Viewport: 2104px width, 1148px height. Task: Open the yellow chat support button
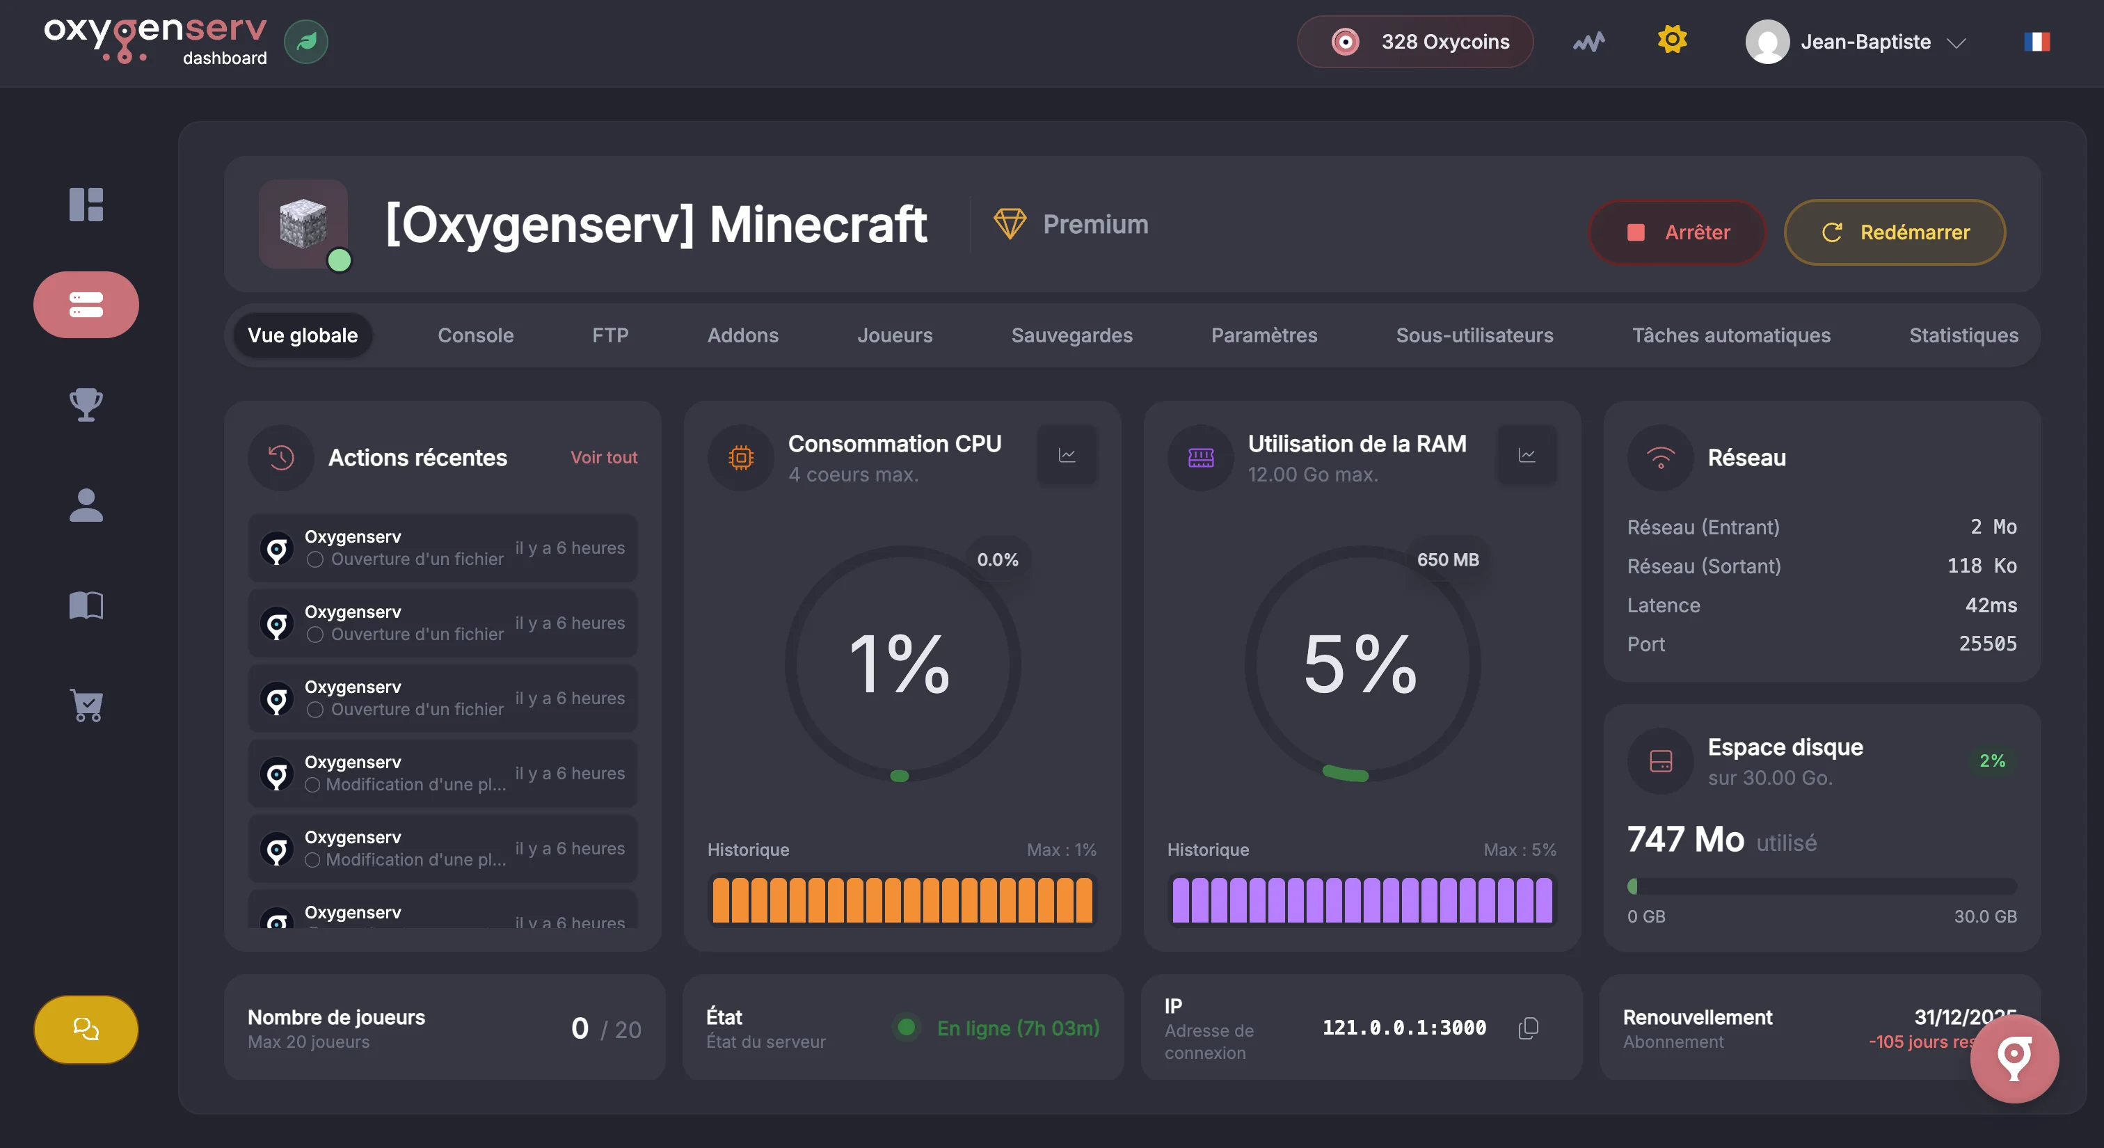(x=86, y=1029)
